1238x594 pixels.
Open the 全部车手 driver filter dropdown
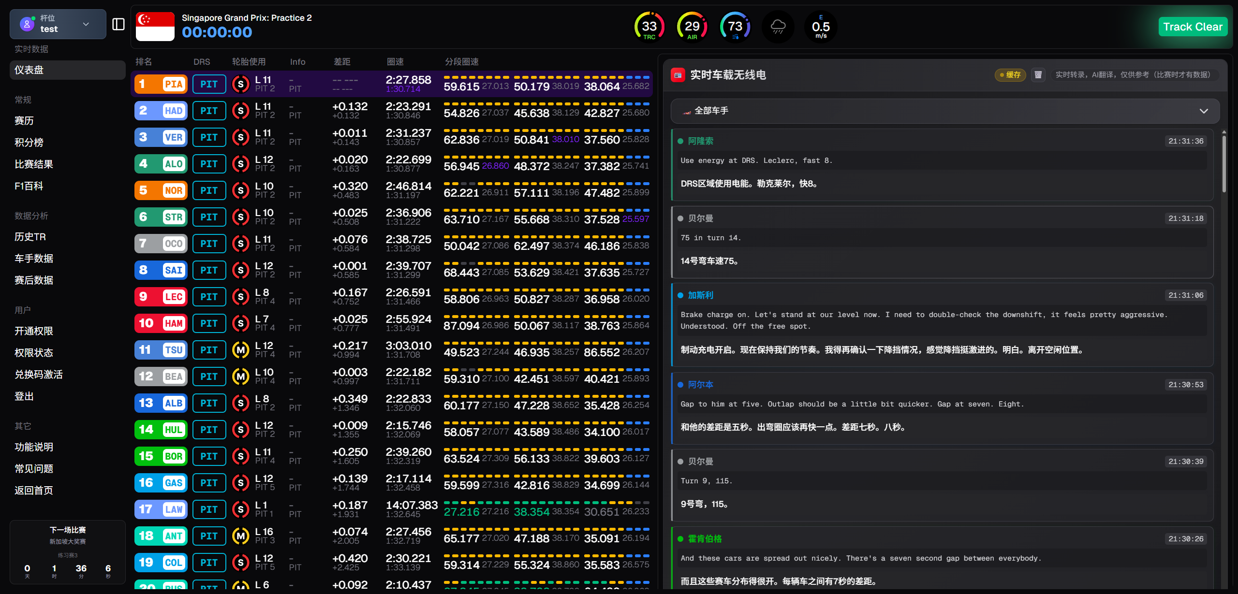[x=944, y=111]
